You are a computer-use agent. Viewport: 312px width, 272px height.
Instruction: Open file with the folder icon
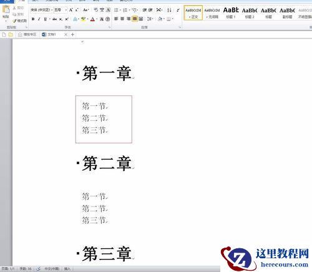(11, 34)
